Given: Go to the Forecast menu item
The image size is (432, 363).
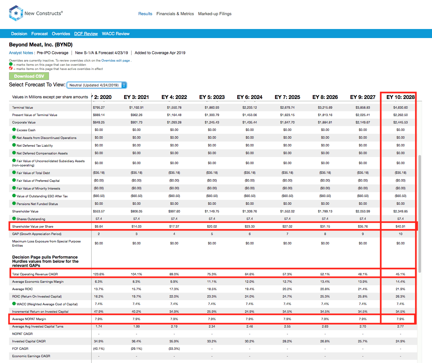Looking at the screenshot, I should (39, 34).
